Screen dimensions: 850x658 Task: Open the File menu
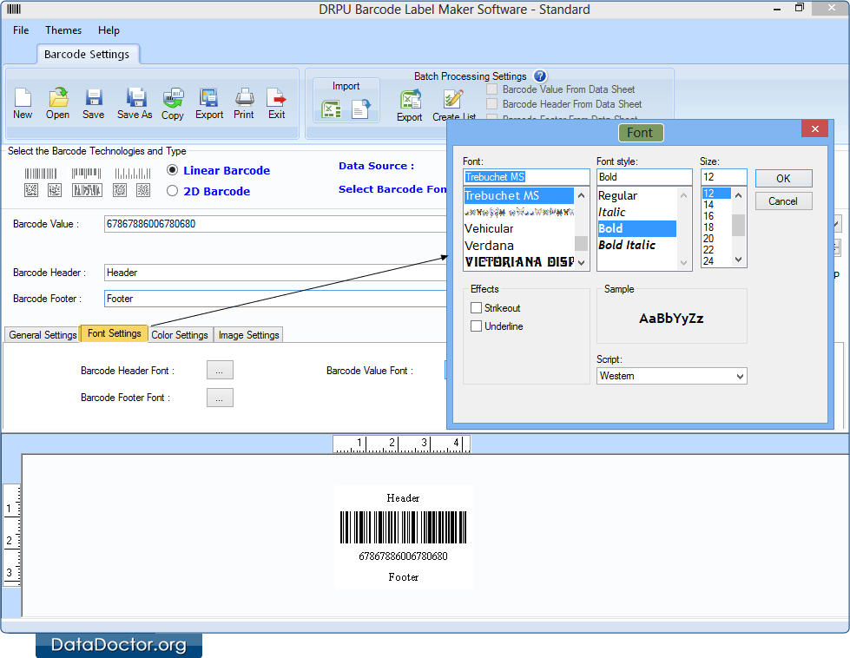pyautogui.click(x=21, y=30)
